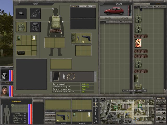Image resolution: width=167 pixels, height=125 pixels.
Task: Select the rosary bead necklace item
Action: click(71, 76)
